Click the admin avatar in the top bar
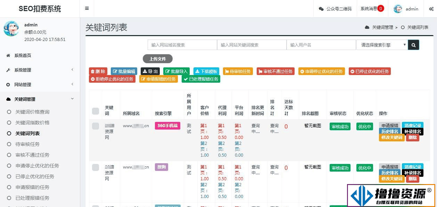This screenshot has height=207, width=437. [398, 9]
